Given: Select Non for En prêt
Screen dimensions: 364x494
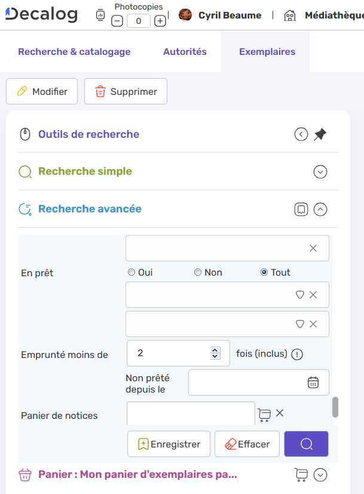Looking at the screenshot, I should pyautogui.click(x=197, y=272).
